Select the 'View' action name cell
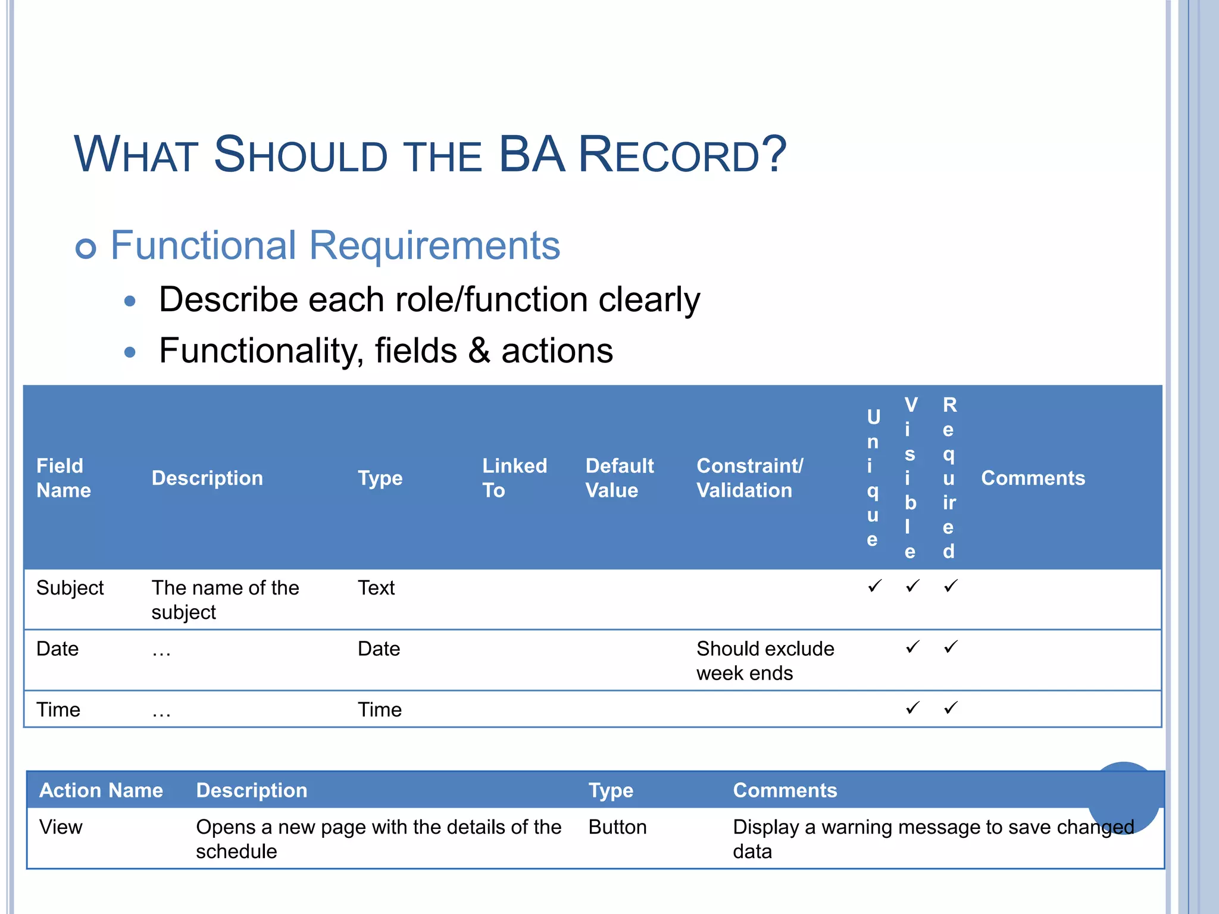This screenshot has width=1219, height=914. [61, 827]
